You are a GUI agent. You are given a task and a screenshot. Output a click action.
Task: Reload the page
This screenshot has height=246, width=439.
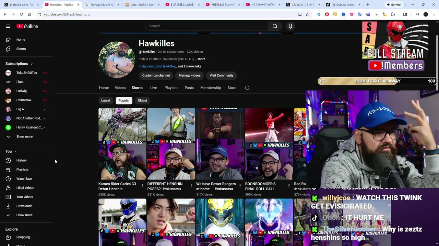(x=21, y=14)
